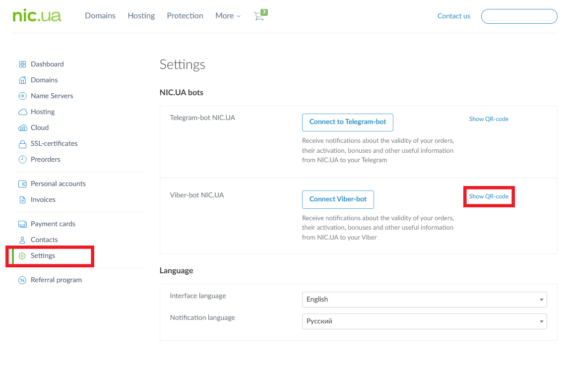Click the Dashboard grid icon

(22, 64)
